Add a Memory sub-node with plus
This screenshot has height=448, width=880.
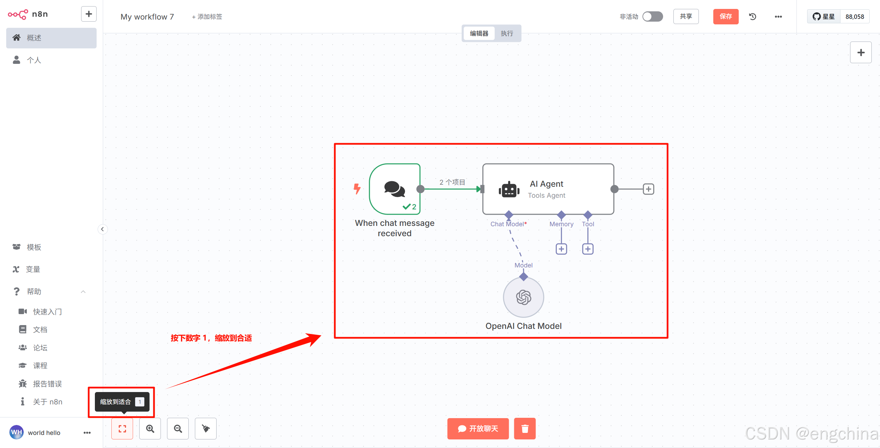(x=561, y=249)
